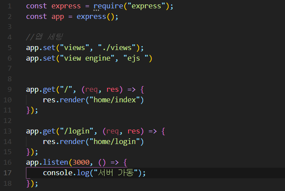Click line number 1 in the gutter
Viewport: 285px width, 191px height.
click(10, 6)
